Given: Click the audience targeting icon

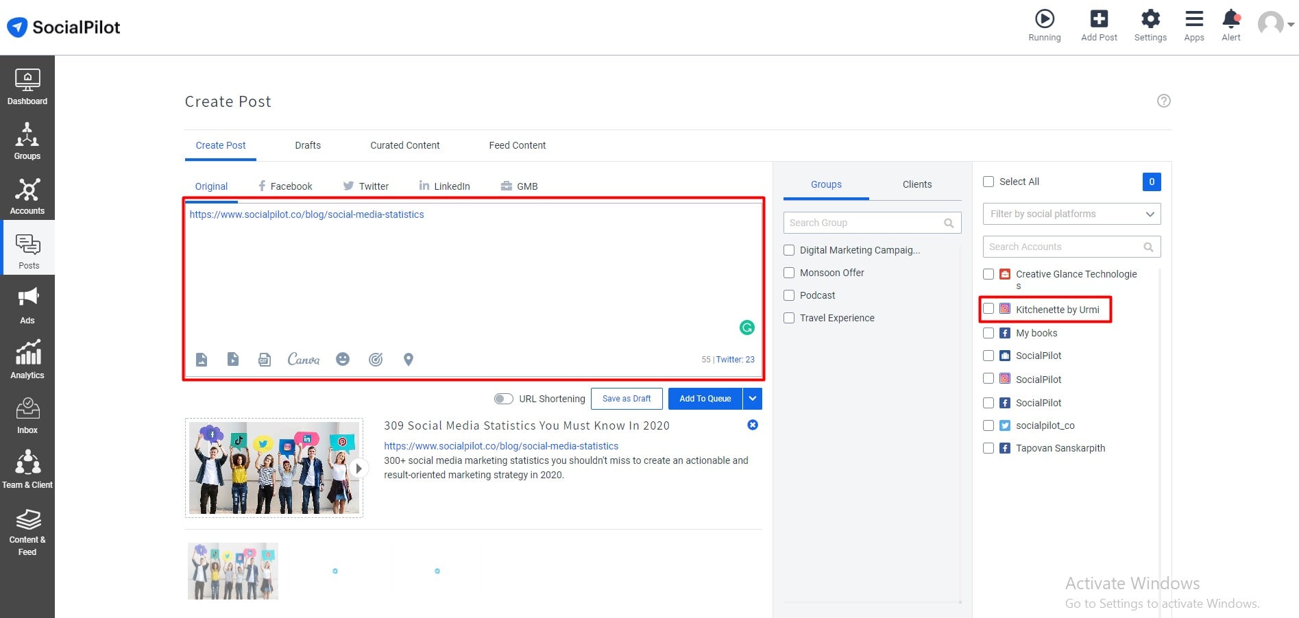Looking at the screenshot, I should point(376,359).
